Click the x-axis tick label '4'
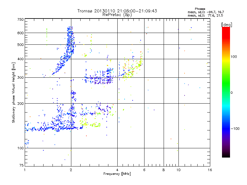This screenshot has width=247, height=185. (117, 170)
